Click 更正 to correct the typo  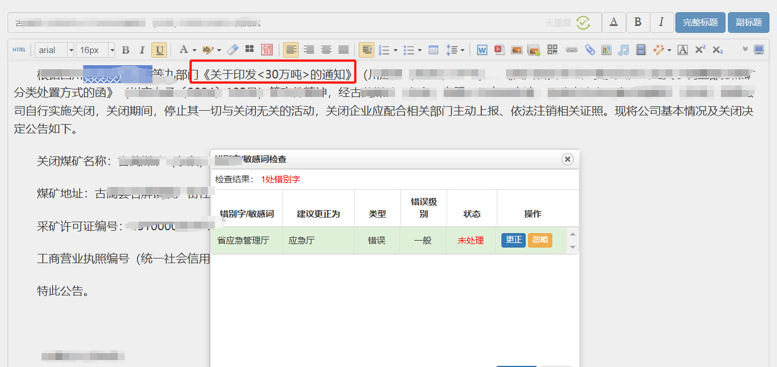coord(513,240)
